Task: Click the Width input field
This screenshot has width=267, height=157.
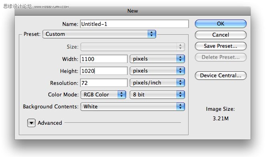Action: pyautogui.click(x=104, y=59)
